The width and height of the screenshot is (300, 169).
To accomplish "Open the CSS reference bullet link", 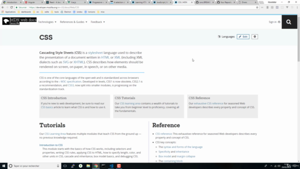I will click(164, 134).
